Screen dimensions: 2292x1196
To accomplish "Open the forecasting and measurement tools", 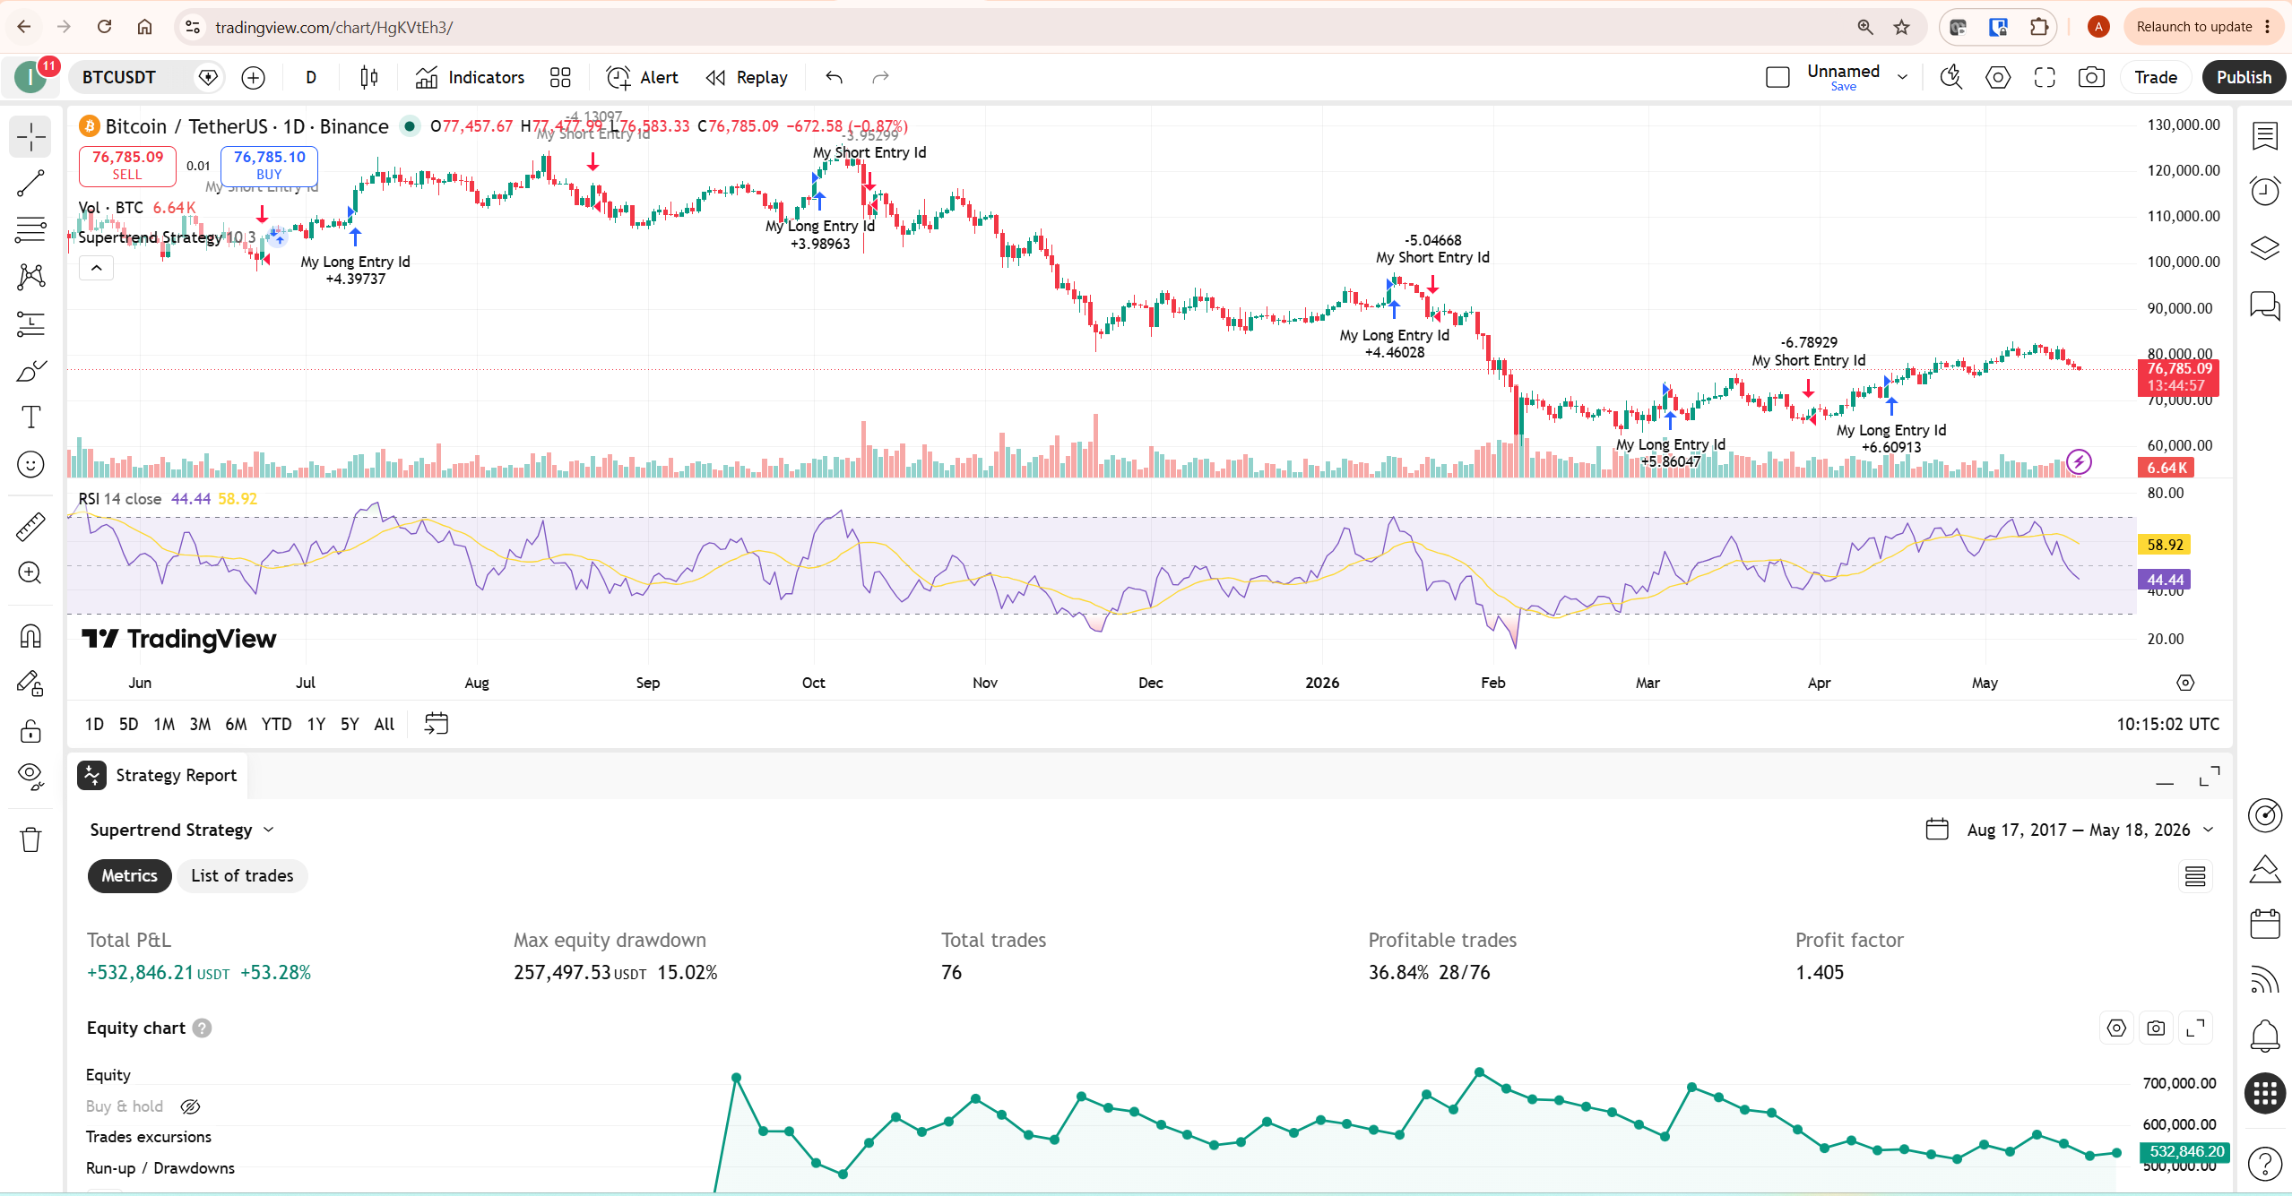I will [30, 323].
